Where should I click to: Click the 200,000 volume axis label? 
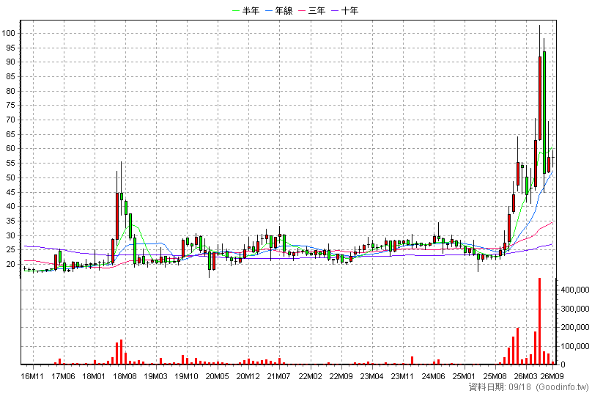pyautogui.click(x=575, y=328)
